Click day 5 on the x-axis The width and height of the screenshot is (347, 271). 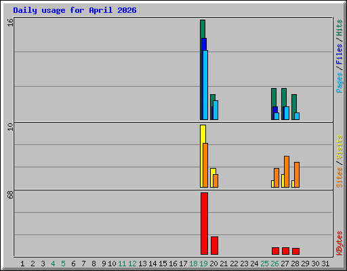63,264
